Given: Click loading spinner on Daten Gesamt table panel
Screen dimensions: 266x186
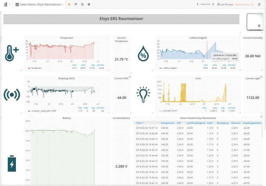Looking at the screenshot, I should click(261, 117).
